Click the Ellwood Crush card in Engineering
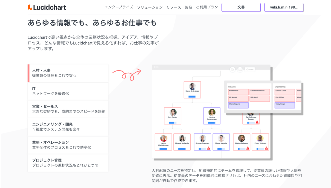This screenshot has width=331, height=188. (x=285, y=92)
